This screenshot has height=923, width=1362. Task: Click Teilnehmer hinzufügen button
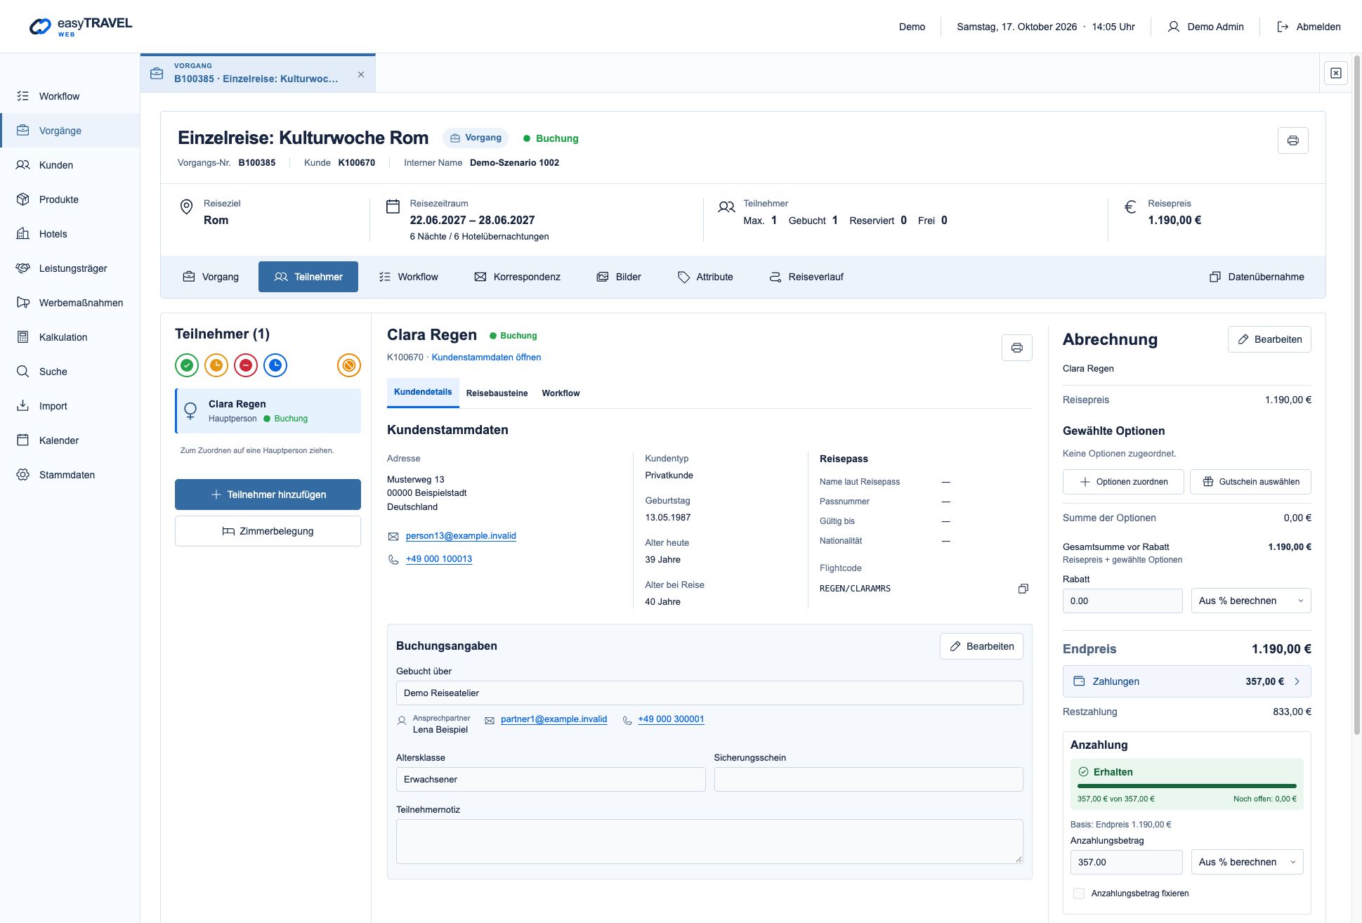click(x=268, y=495)
